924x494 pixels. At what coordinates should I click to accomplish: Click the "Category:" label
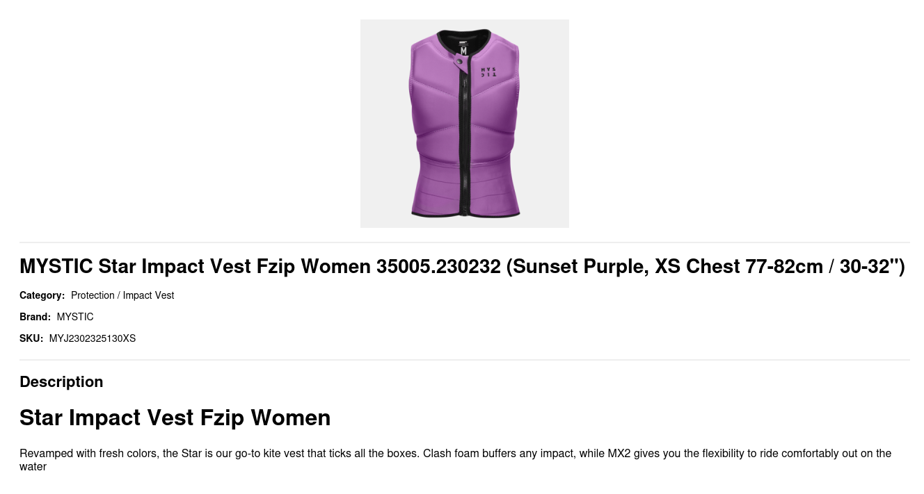click(42, 295)
